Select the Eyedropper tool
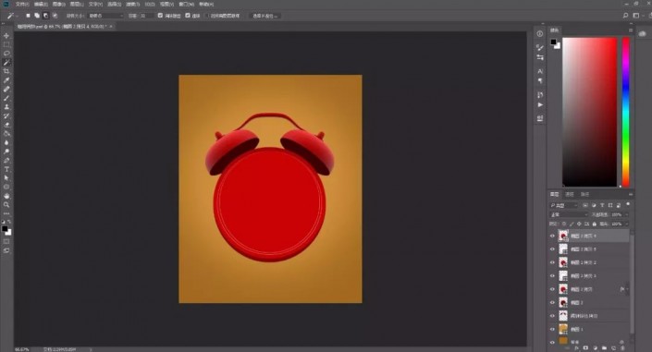Viewport: 652px width, 352px height. pos(6,80)
